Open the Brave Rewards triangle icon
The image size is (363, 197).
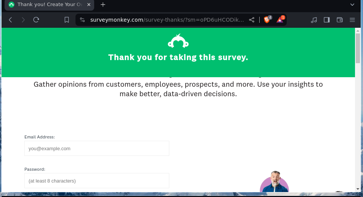pyautogui.click(x=280, y=20)
